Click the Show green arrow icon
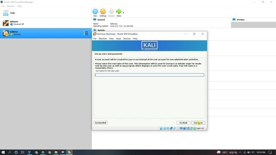The width and height of the screenshot is (276, 155). coord(119,12)
